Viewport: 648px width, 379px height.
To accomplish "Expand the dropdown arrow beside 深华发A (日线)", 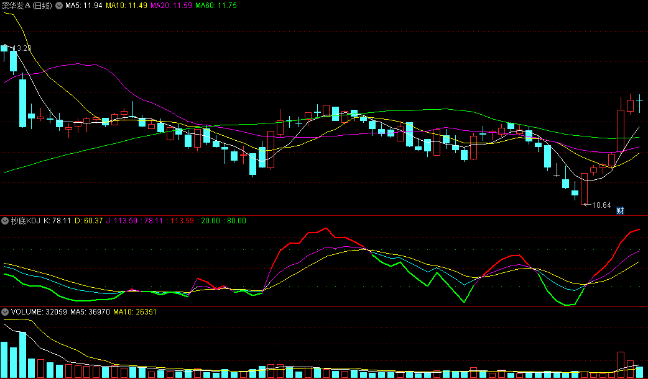I will click(59, 6).
